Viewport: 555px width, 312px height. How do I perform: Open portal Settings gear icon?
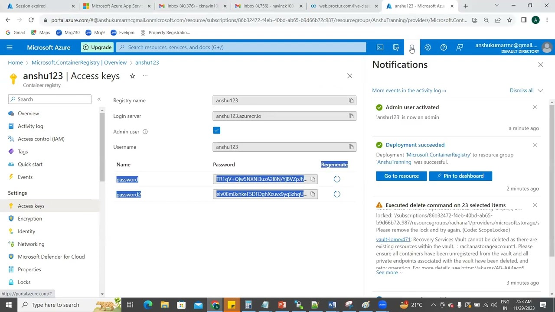pyautogui.click(x=428, y=47)
